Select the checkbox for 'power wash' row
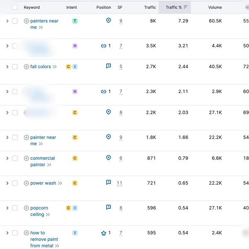Screen dimensions: 249x249 15,183
